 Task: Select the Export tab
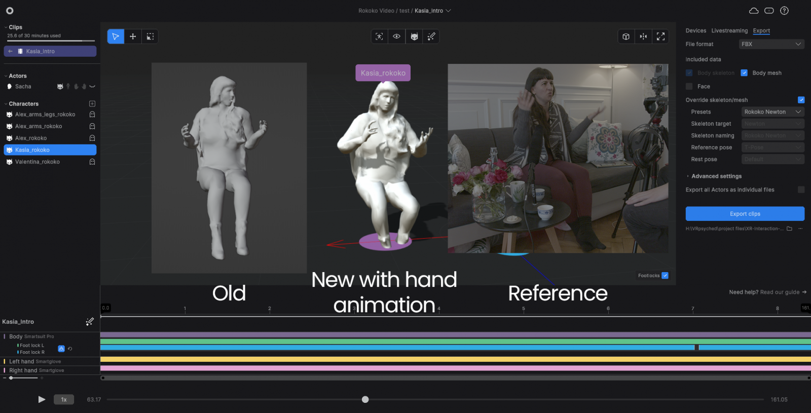[x=761, y=31]
